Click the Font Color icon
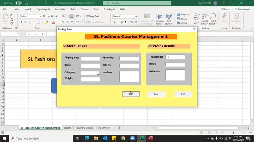 pos(54,22)
